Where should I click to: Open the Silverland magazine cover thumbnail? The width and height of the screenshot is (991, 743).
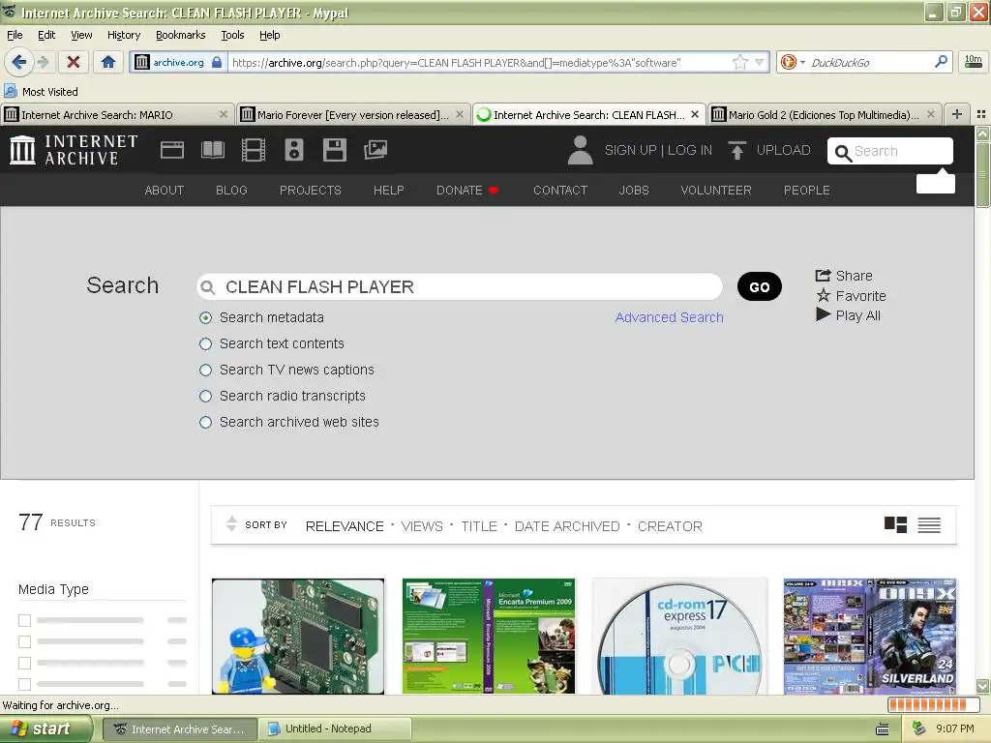pos(870,637)
